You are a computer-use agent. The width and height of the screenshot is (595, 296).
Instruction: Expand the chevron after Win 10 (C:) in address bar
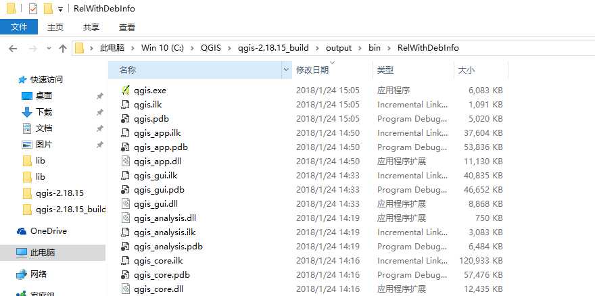[192, 48]
